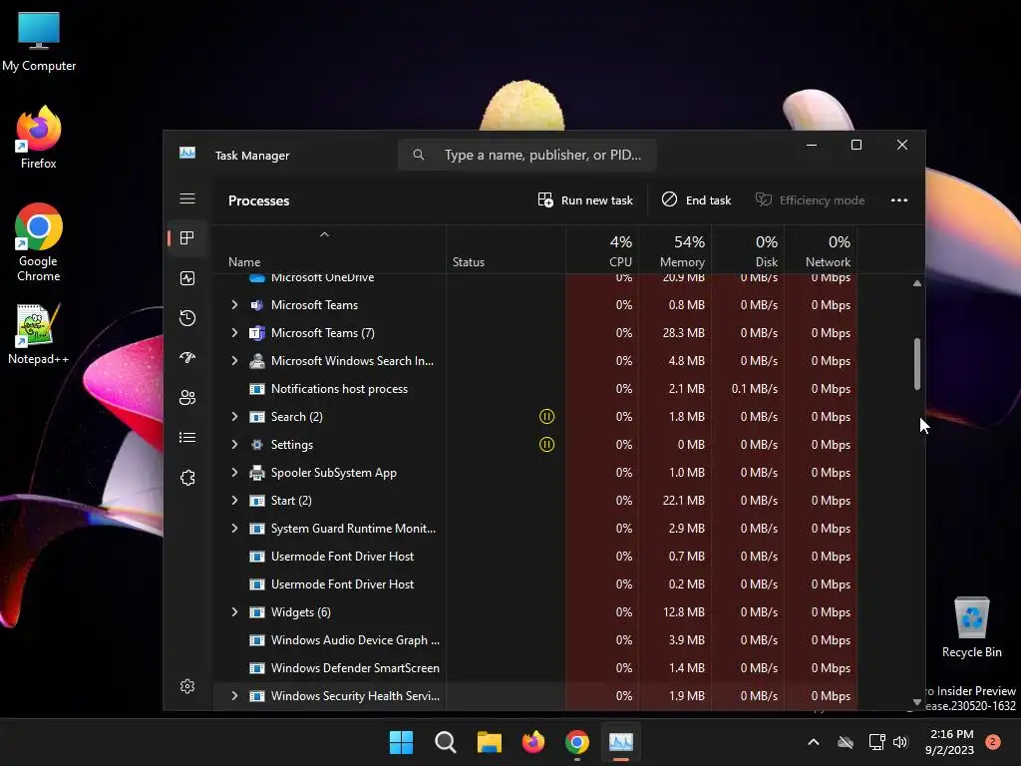
Task: Click the Microsoft Windows Search Indexer icon
Action: [x=257, y=361]
